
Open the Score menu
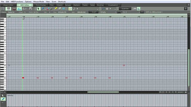pos(54,1)
